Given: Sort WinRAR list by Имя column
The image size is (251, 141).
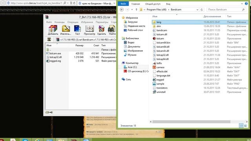Looking at the screenshot, I should click(x=49, y=45).
